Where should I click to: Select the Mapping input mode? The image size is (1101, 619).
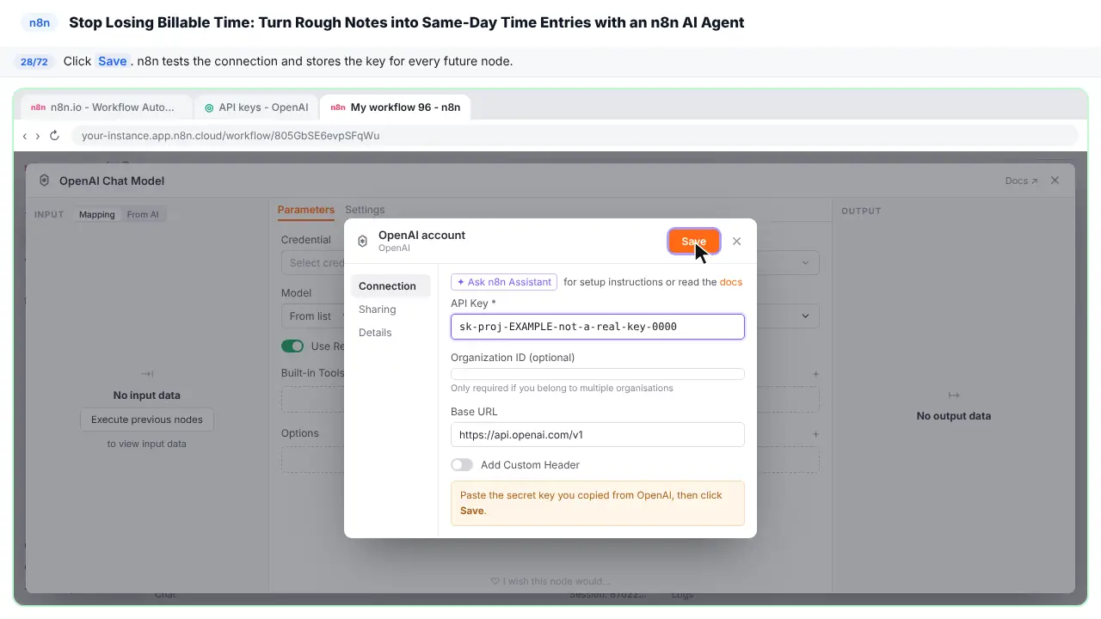point(97,215)
